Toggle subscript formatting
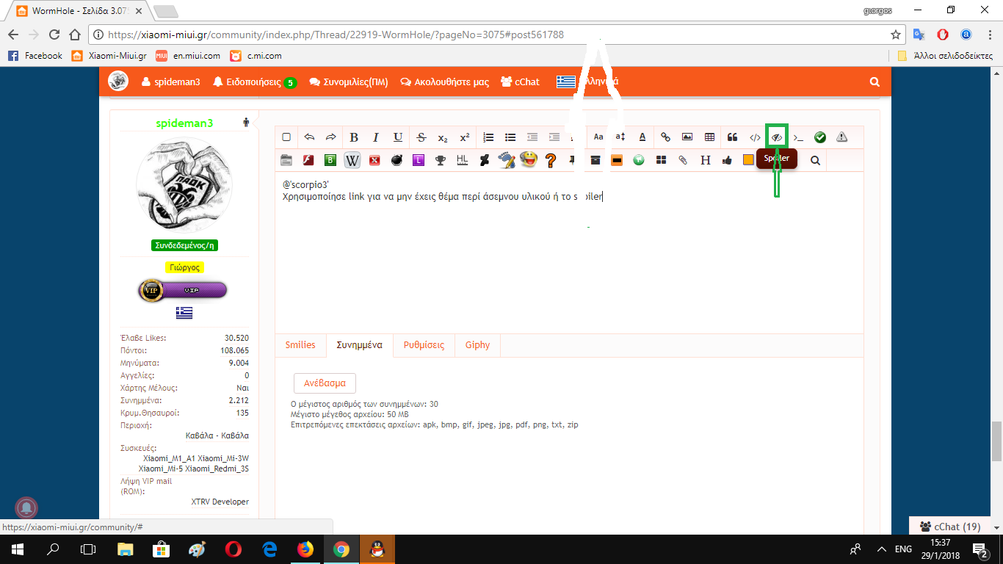 [443, 137]
